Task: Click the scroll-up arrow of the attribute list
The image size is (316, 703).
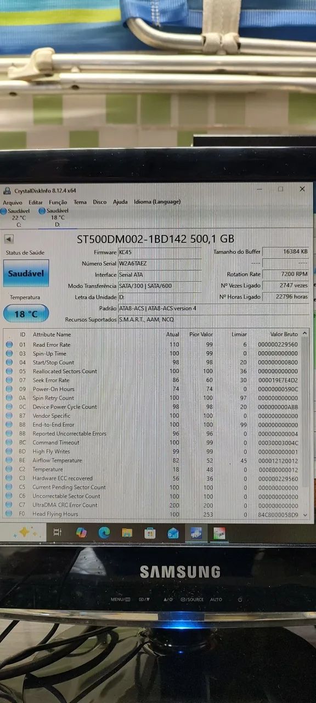Action: coord(305,333)
